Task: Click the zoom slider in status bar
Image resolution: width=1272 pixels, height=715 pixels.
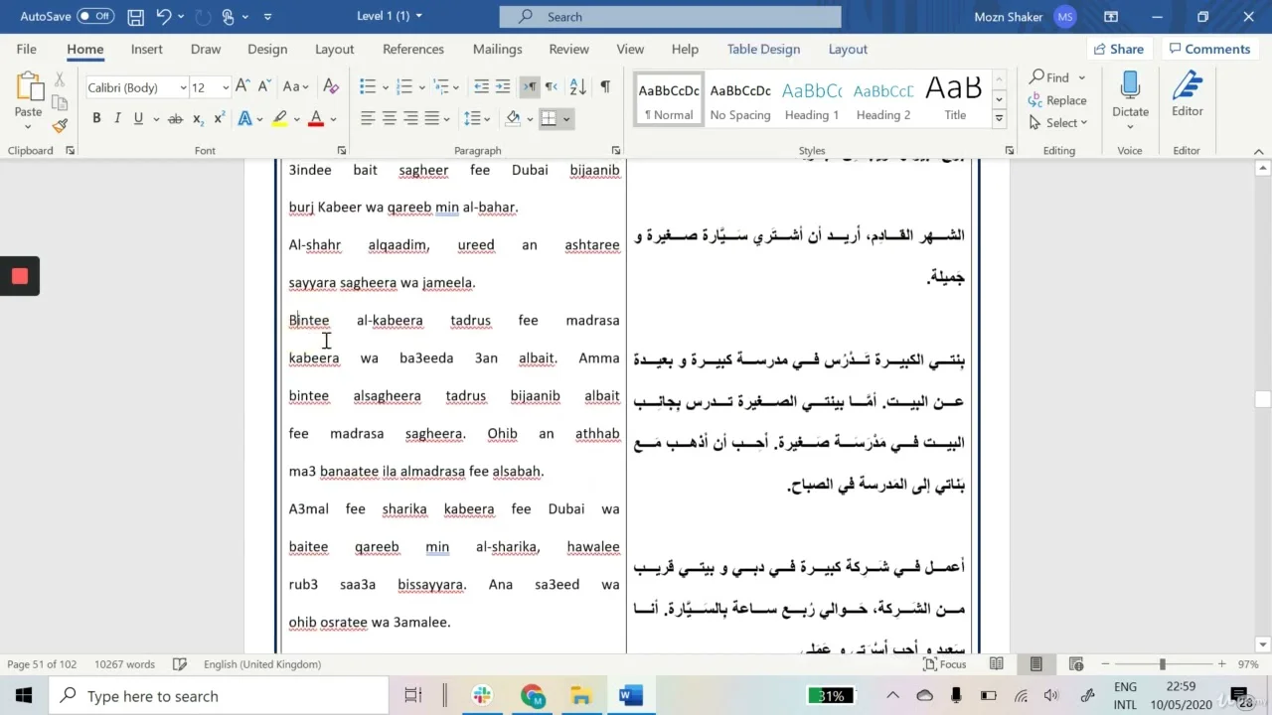Action: [x=1162, y=664]
